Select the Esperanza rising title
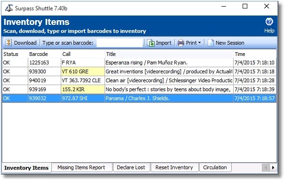The width and height of the screenshot is (285, 181). click(x=169, y=63)
